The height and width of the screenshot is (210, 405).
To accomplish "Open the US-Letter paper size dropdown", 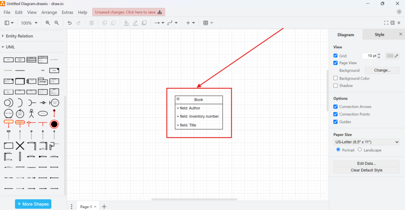I will 367,142.
